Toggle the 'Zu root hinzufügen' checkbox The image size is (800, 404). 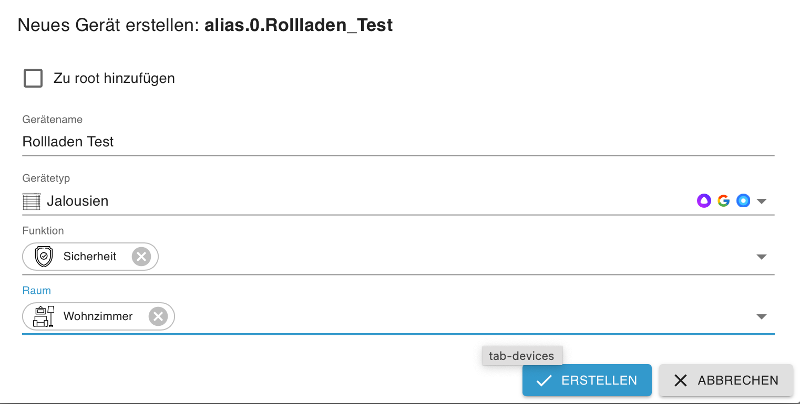pyautogui.click(x=33, y=79)
